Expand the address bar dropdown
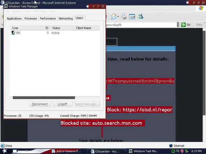The height and width of the screenshot is (154, 206). tap(178, 25)
